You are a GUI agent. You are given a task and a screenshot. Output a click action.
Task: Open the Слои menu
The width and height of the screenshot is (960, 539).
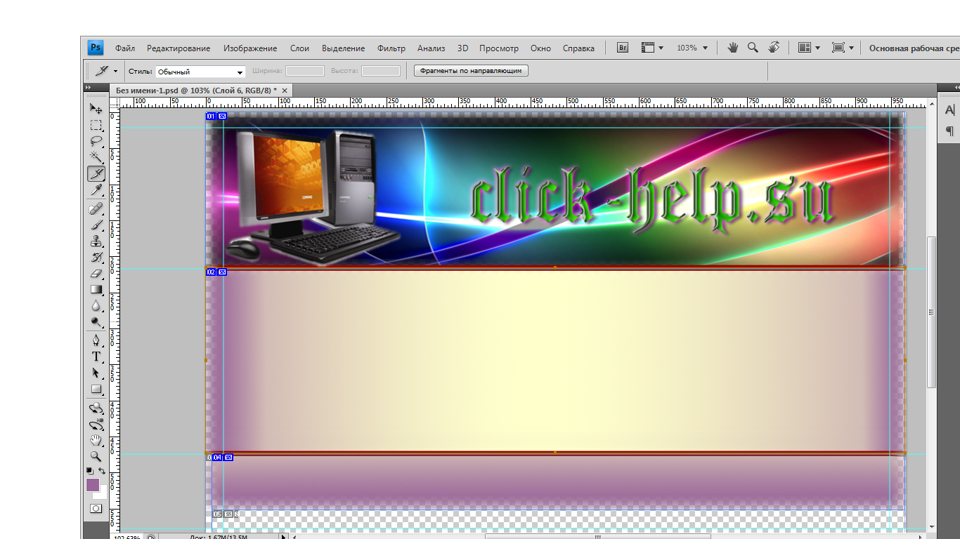click(x=299, y=48)
